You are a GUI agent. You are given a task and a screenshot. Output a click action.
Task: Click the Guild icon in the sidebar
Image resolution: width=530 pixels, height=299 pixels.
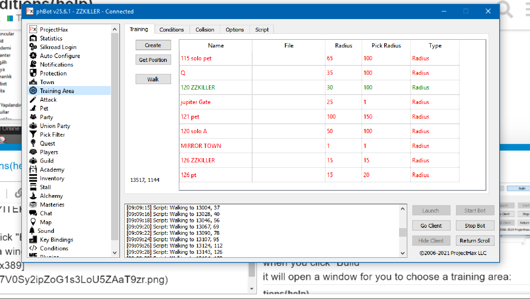pyautogui.click(x=33, y=161)
